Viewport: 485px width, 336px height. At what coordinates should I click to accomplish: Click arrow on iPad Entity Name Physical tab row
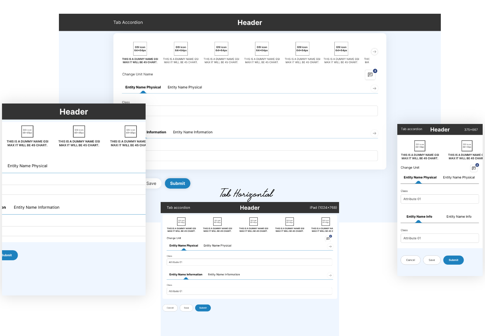point(330,247)
